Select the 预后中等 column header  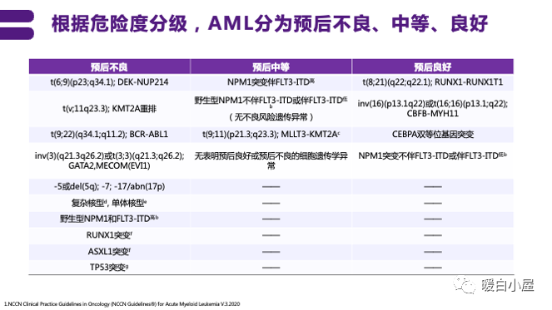(x=271, y=66)
